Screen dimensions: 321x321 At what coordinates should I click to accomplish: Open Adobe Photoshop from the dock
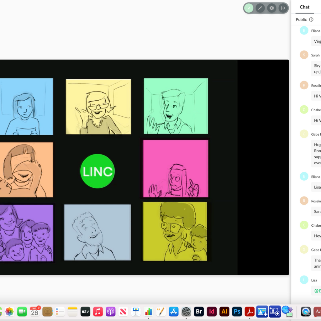point(237,312)
